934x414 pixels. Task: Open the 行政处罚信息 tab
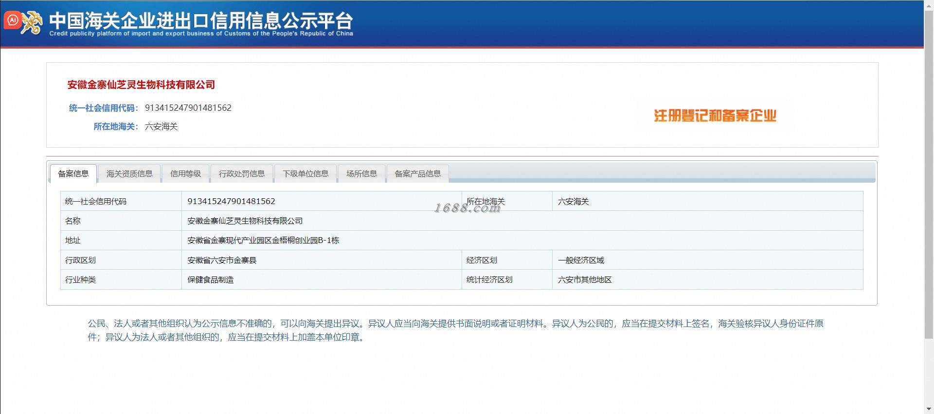tap(242, 173)
